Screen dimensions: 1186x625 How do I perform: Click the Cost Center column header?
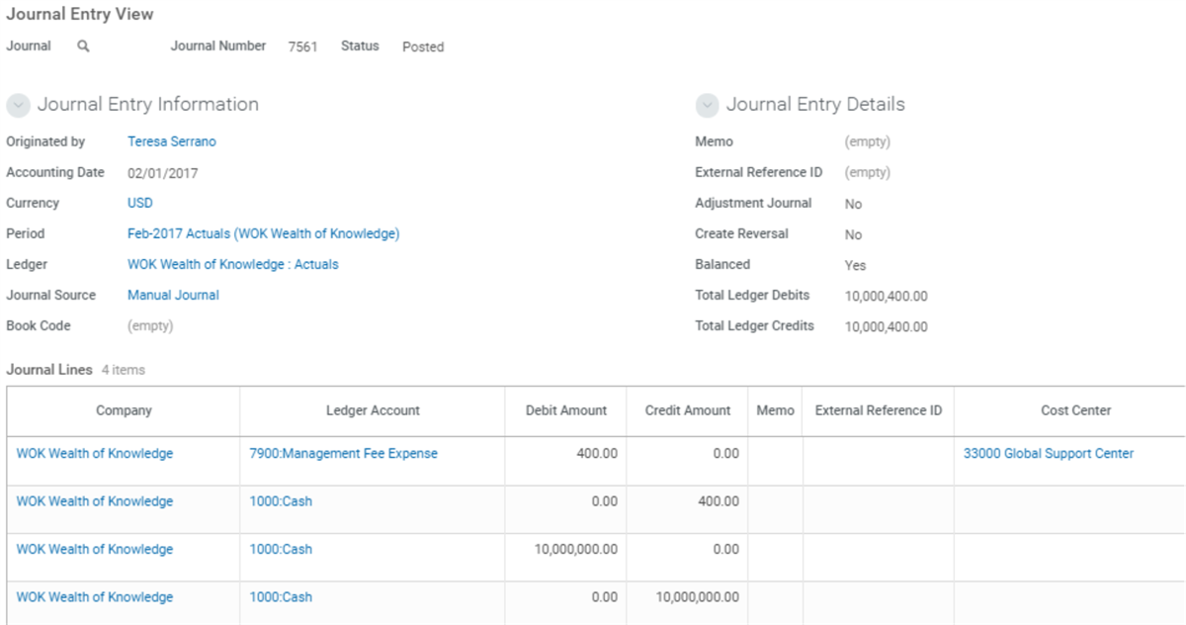click(x=1076, y=410)
